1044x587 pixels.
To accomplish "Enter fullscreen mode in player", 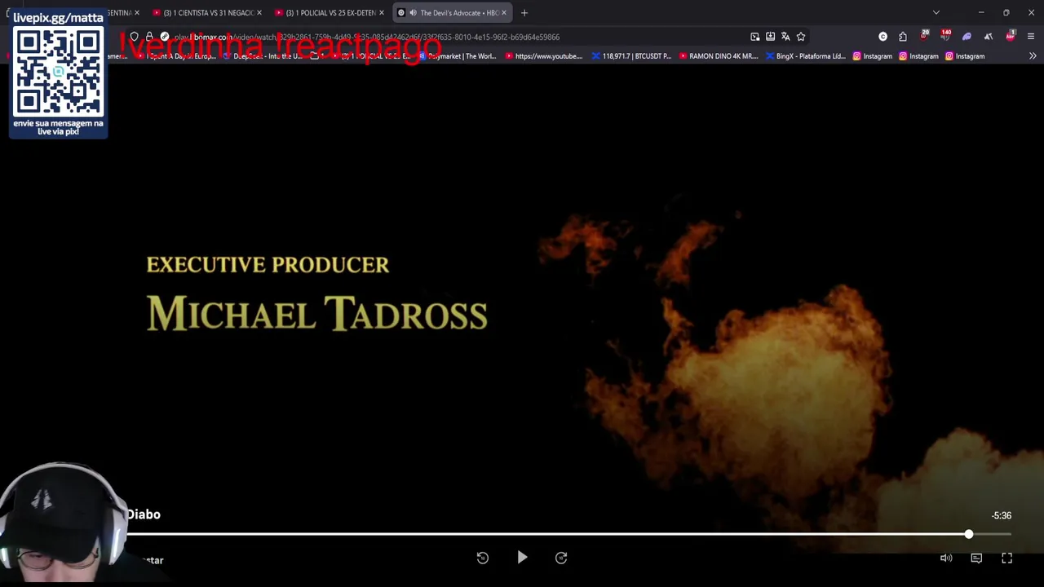I will pyautogui.click(x=1006, y=558).
